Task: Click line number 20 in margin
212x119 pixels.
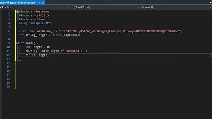Action: 8,87
